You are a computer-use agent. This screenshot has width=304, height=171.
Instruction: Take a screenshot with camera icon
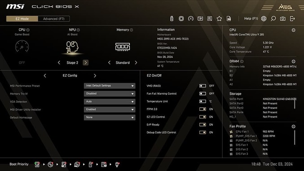click(x=283, y=18)
